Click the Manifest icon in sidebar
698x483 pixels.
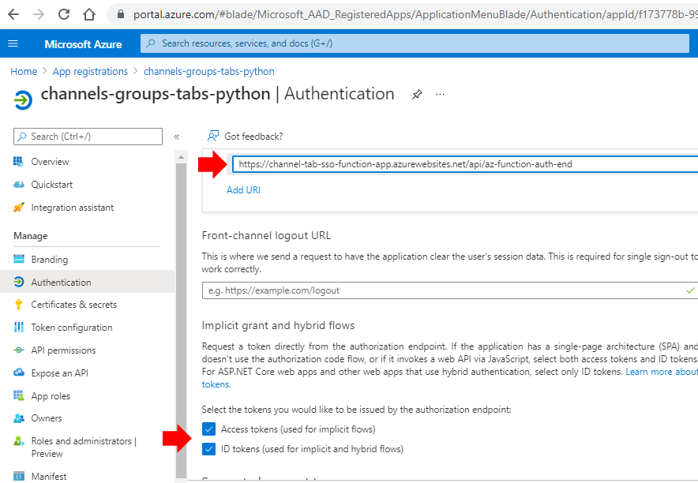19,477
